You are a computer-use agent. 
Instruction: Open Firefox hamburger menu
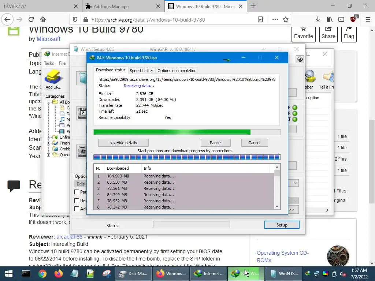[x=368, y=20]
